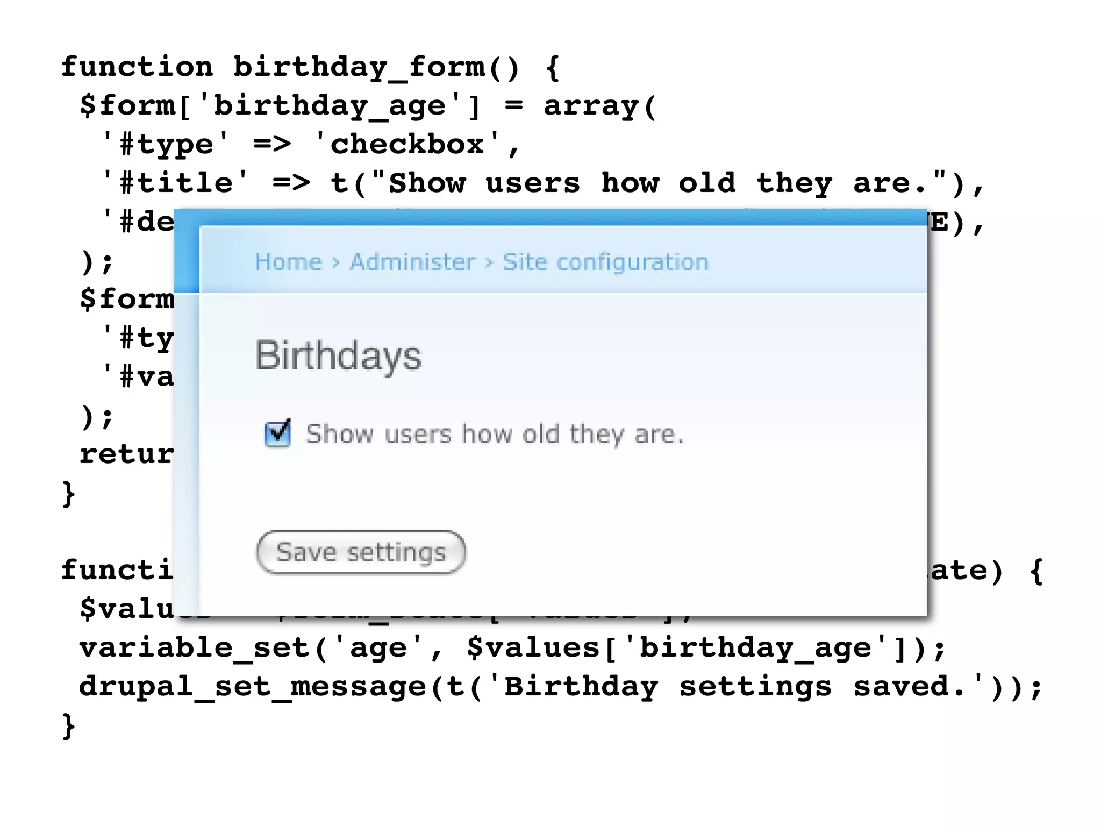The image size is (1101, 826).
Task: Click the 'function birthday_form()' code line
Action: coord(310,68)
